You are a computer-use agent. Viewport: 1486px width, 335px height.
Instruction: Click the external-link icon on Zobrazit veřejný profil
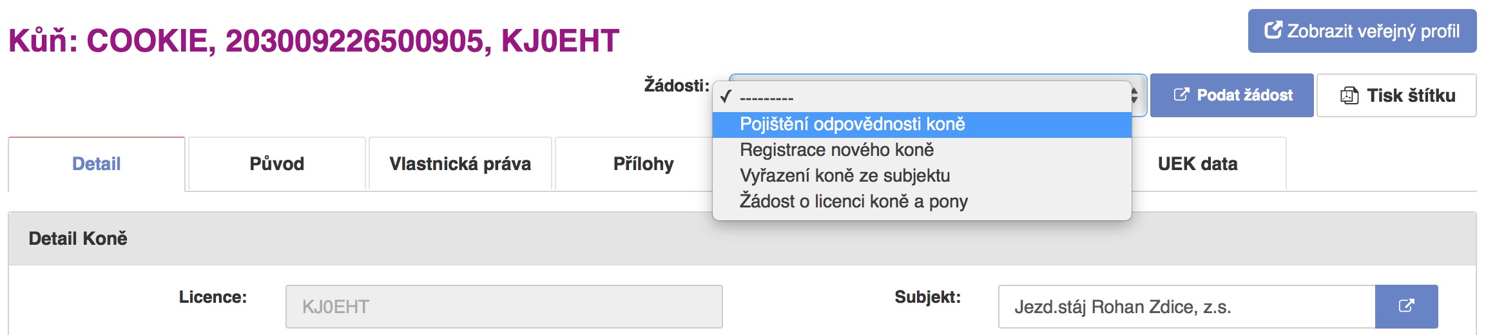[x=1273, y=30]
